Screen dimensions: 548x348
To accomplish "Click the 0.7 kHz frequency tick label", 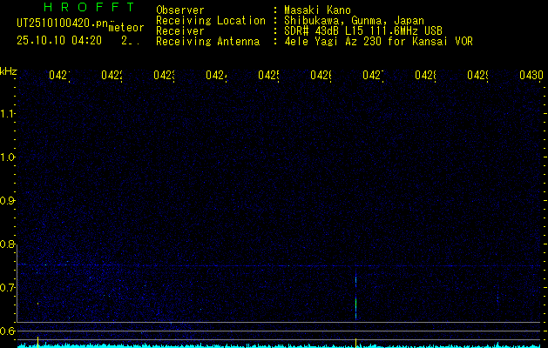I will pyautogui.click(x=8, y=287).
